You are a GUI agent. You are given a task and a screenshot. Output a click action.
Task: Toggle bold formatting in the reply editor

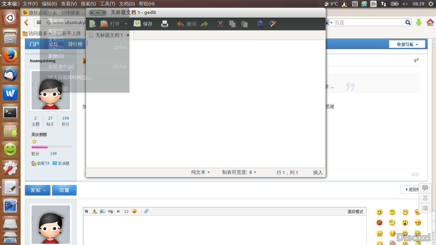click(x=86, y=211)
